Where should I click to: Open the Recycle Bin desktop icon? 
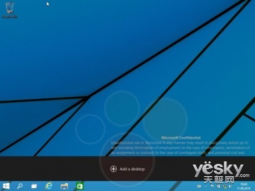click(x=9, y=10)
